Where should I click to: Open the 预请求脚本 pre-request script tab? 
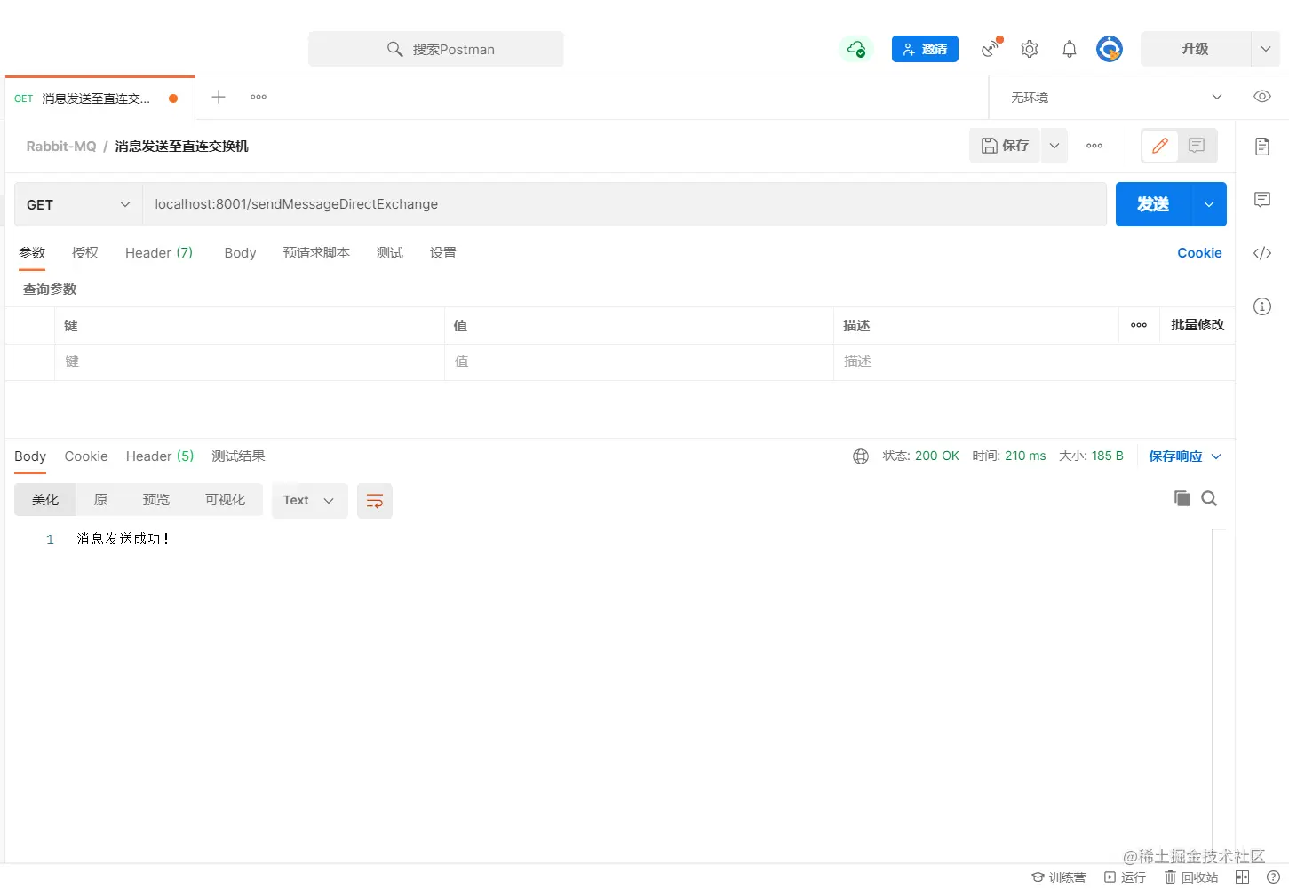pyautogui.click(x=316, y=253)
